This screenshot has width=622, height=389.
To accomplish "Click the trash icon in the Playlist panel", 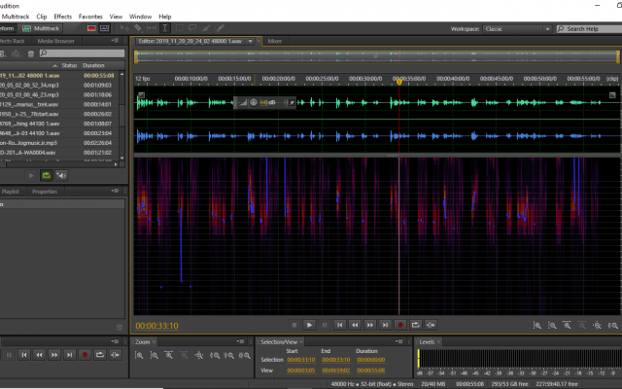I will (x=120, y=327).
